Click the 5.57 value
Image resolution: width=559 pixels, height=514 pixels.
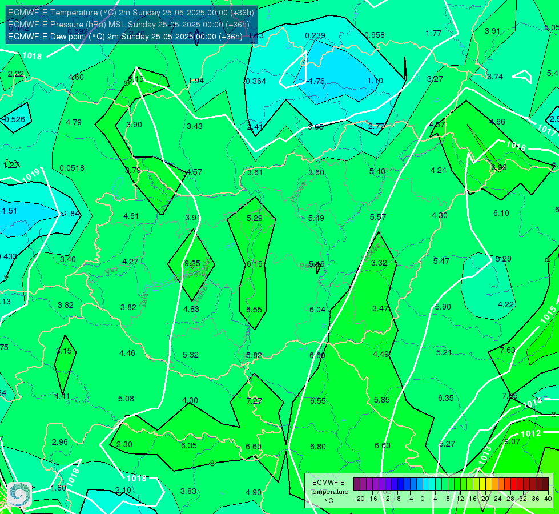tap(378, 217)
